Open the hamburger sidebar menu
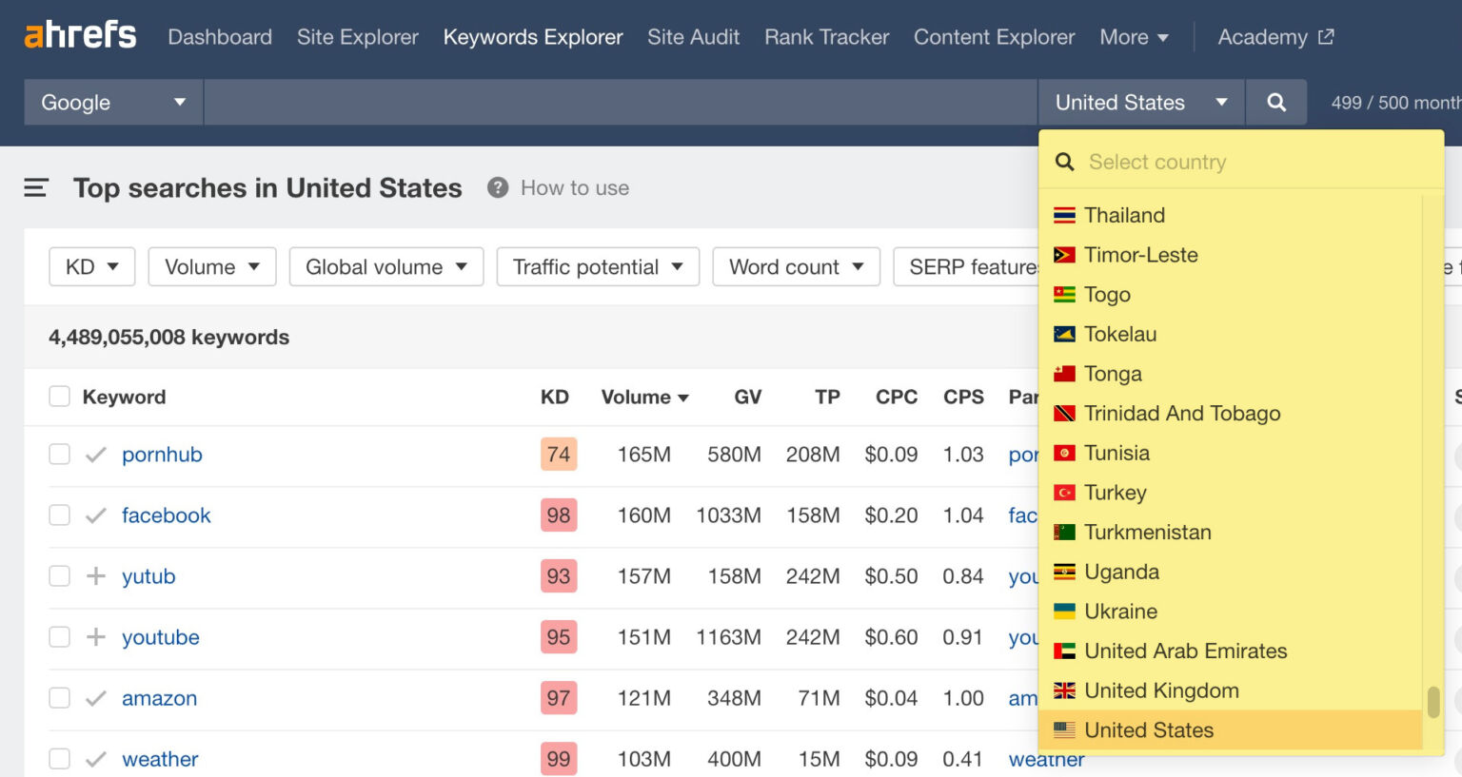1462x777 pixels. 36,188
